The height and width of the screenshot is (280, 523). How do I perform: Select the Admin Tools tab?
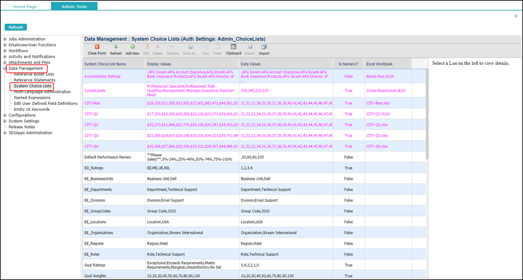(x=74, y=6)
